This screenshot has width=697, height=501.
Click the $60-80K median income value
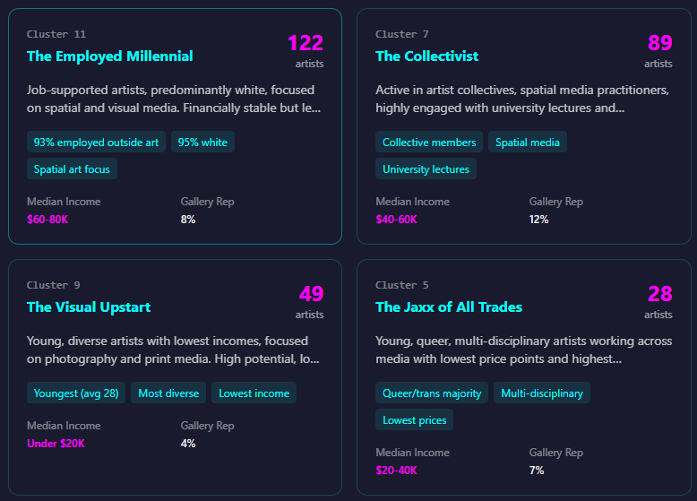47,220
